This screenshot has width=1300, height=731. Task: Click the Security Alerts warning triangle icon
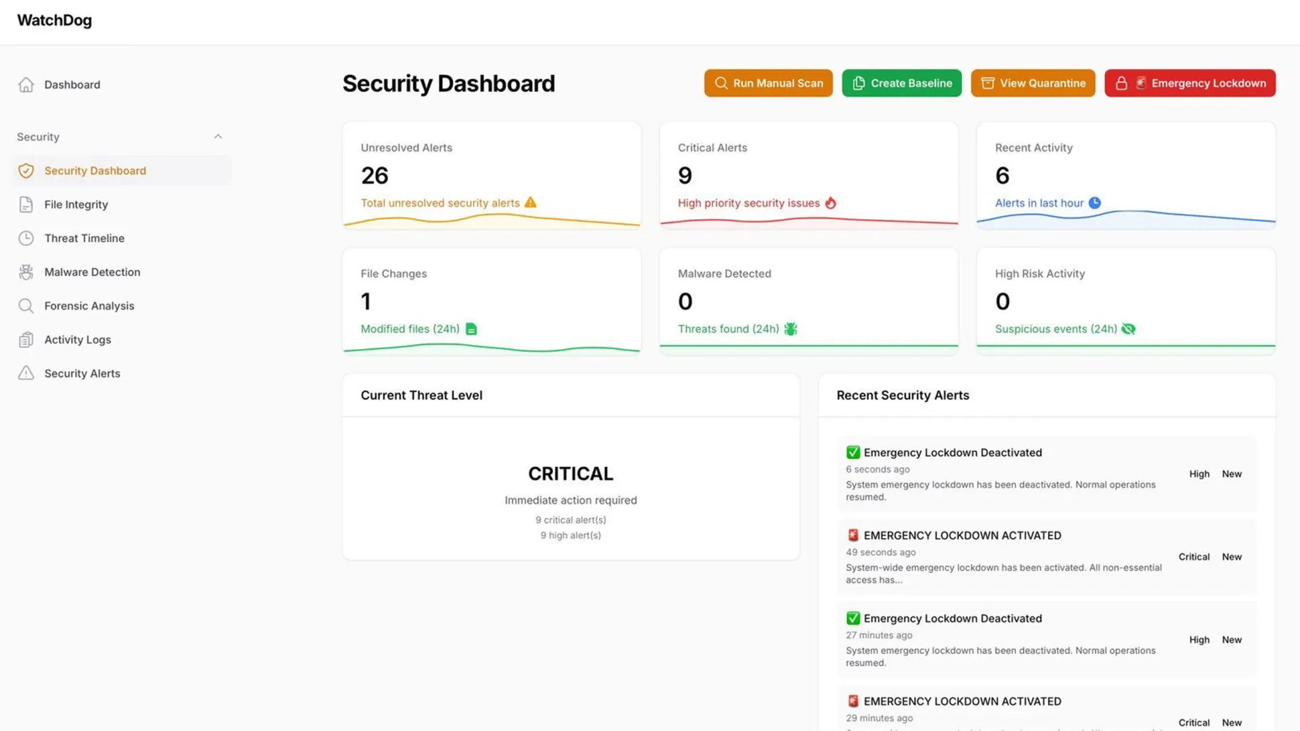(x=26, y=374)
